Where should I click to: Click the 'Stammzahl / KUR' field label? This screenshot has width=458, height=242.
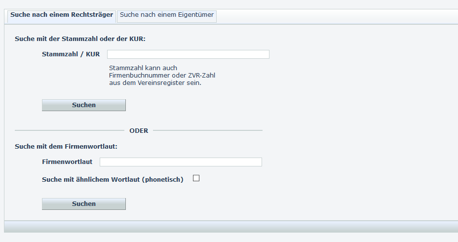tap(71, 54)
